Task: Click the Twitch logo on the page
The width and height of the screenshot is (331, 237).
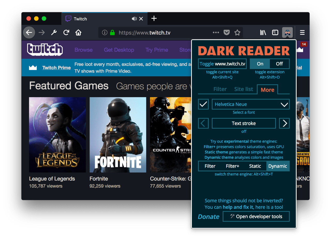Action: [x=45, y=50]
